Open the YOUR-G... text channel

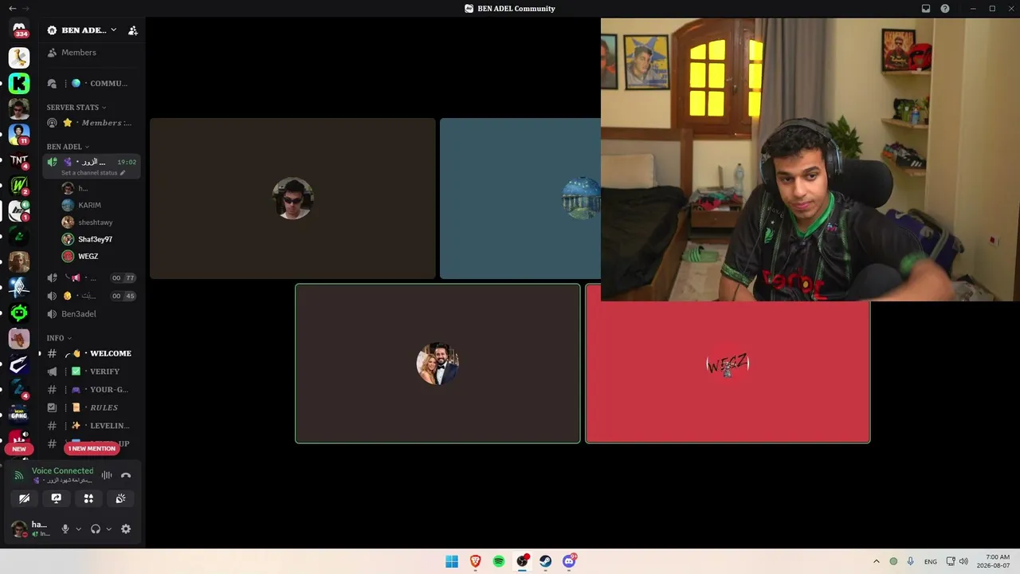pyautogui.click(x=92, y=390)
